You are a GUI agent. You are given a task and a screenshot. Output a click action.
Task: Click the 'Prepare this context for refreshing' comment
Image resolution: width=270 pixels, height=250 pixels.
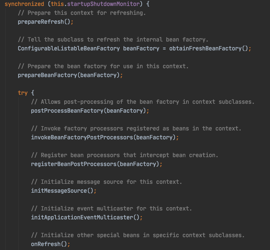[82, 13]
